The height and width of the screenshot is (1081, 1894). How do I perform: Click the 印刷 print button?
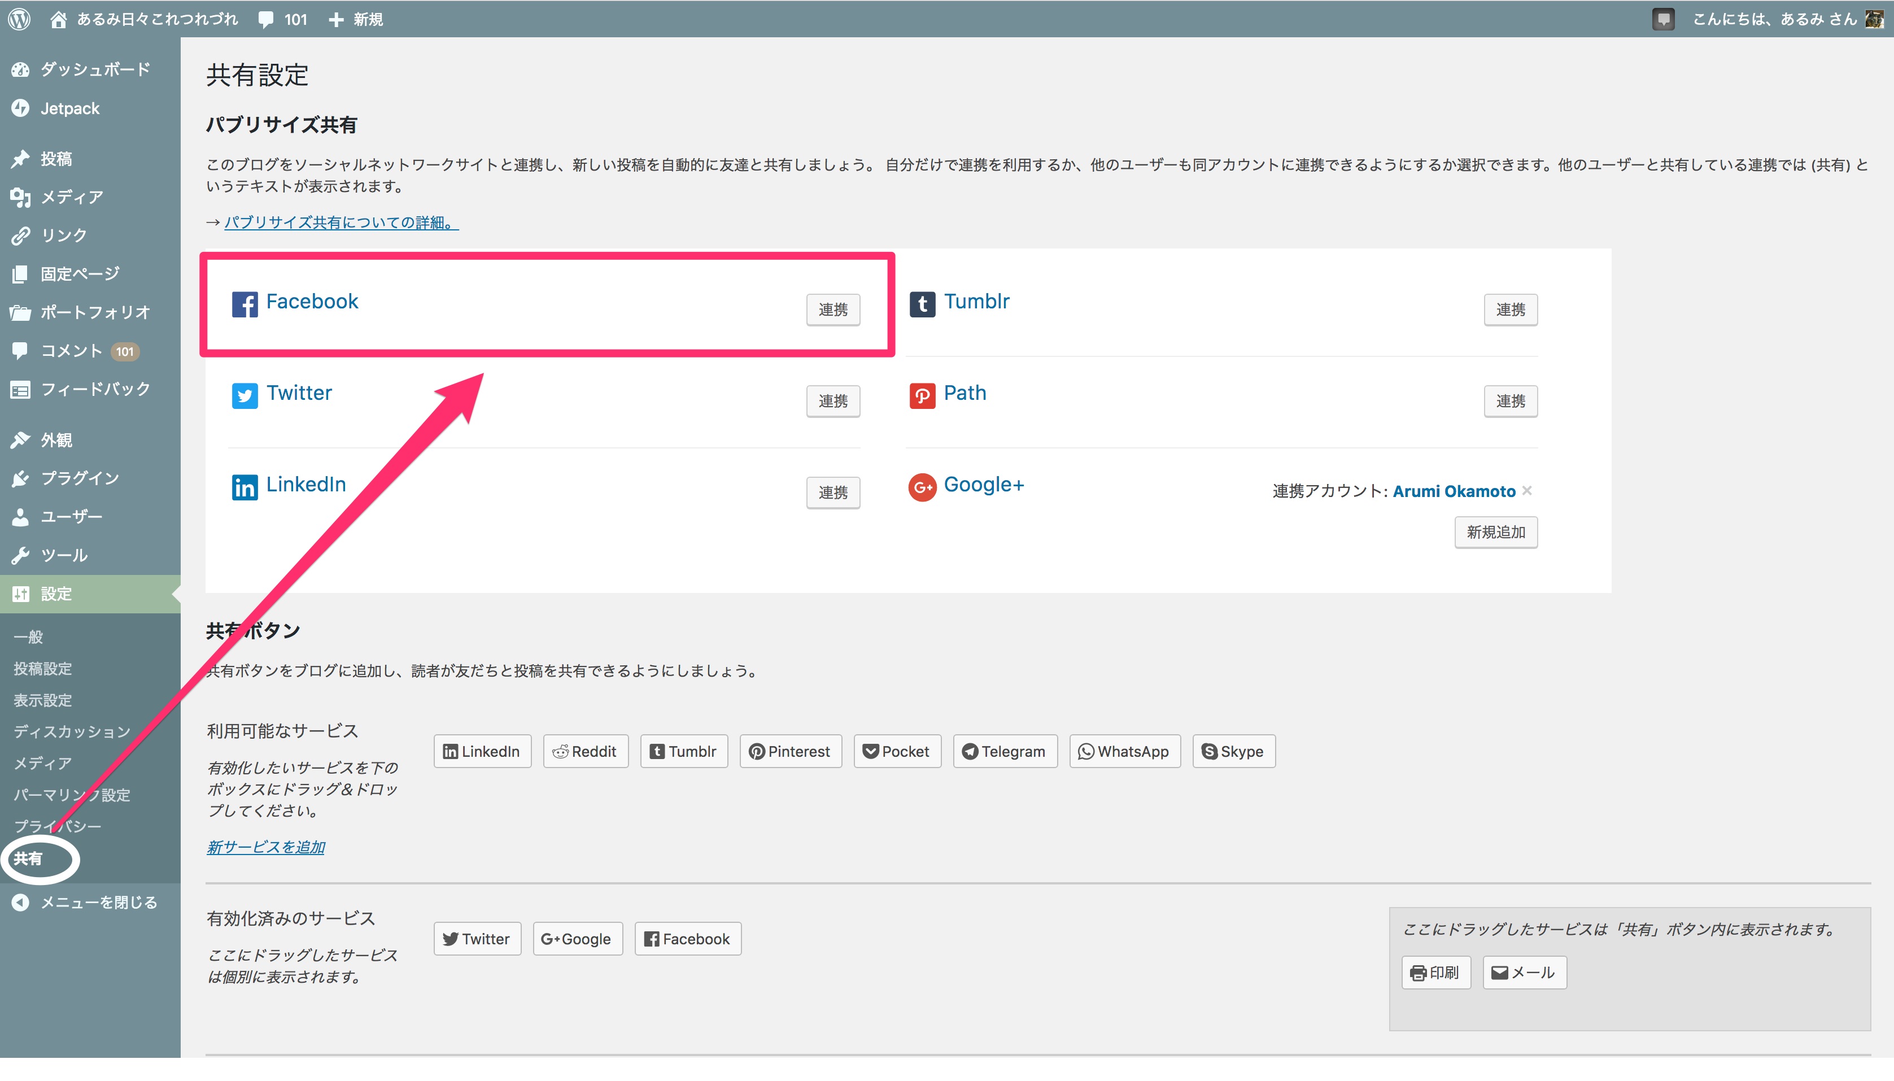pyautogui.click(x=1435, y=973)
